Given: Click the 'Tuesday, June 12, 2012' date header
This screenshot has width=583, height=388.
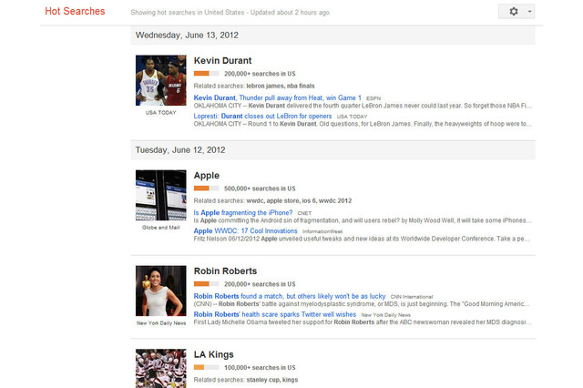Looking at the screenshot, I should [x=180, y=150].
